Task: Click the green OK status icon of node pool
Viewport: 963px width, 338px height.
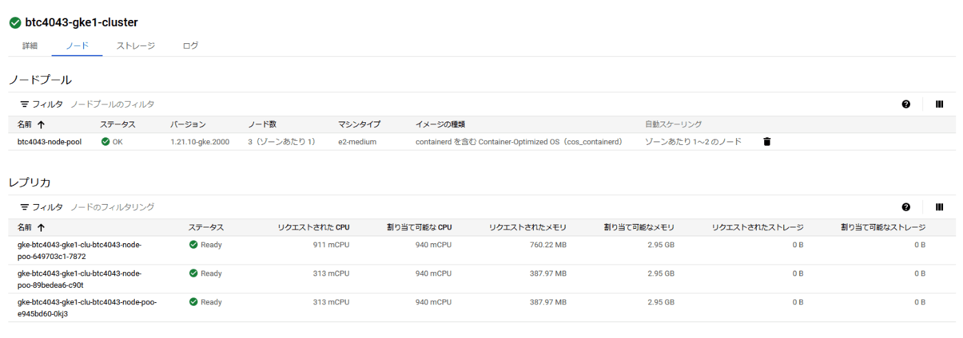Action: 105,142
